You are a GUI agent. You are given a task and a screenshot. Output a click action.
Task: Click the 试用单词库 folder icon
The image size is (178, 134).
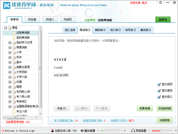point(14,33)
